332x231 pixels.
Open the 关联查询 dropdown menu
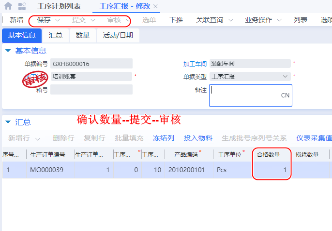[231, 20]
